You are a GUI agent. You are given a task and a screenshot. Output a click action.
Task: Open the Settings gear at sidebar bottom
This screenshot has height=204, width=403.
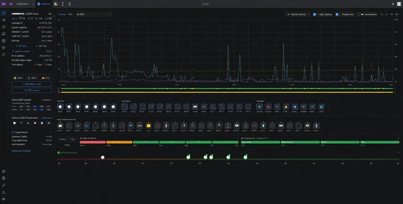3,172
